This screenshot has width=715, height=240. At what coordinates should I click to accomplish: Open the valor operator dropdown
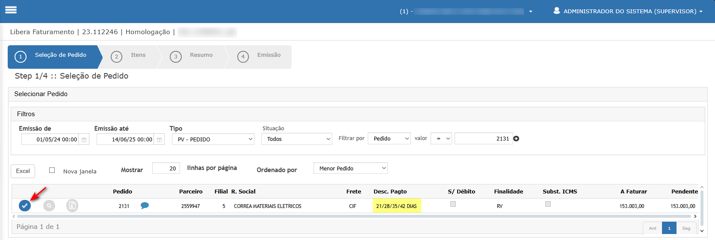point(441,138)
